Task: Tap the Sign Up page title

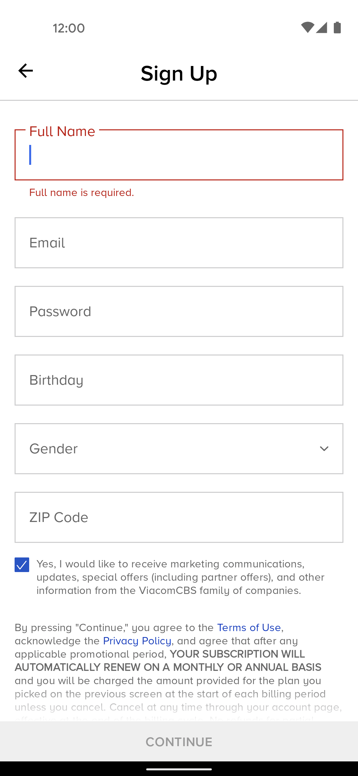Action: [x=179, y=73]
